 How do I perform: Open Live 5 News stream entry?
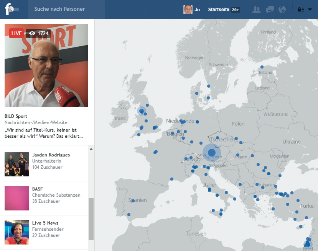pyautogui.click(x=45, y=223)
